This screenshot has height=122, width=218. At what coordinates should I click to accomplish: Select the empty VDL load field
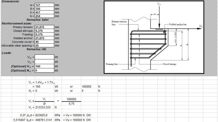click(44, 57)
